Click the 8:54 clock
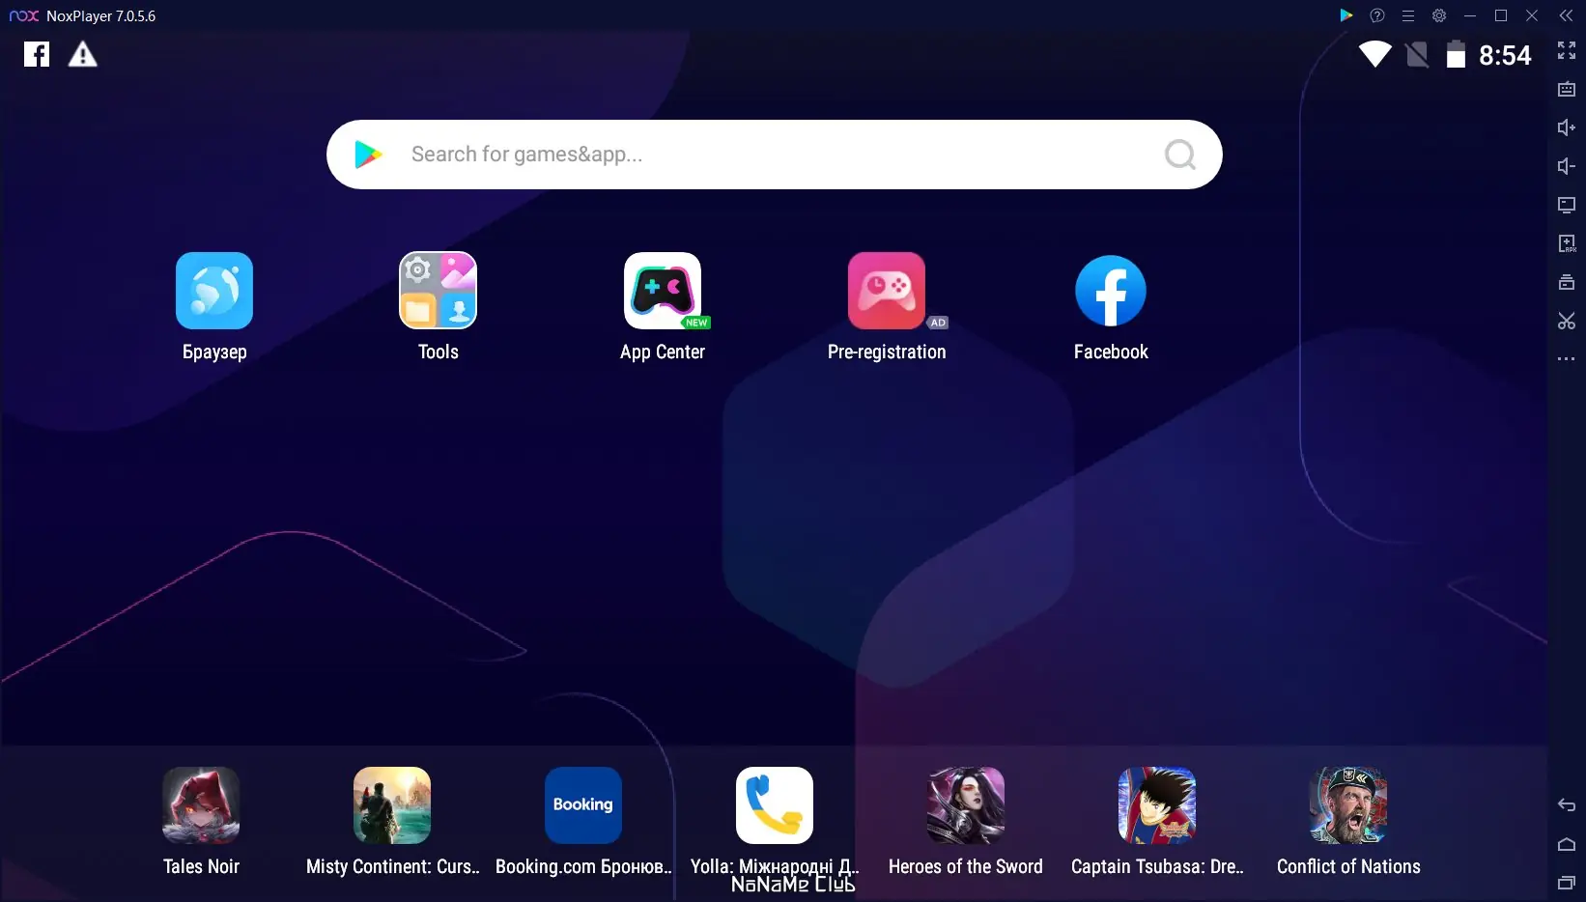This screenshot has width=1586, height=902. point(1505,56)
